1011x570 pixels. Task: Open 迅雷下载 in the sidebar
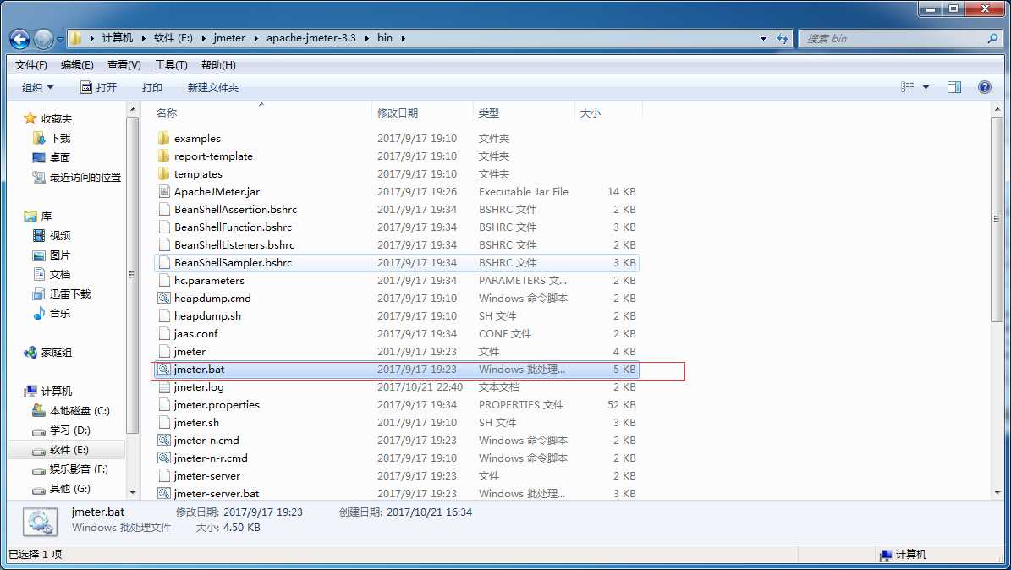69,293
